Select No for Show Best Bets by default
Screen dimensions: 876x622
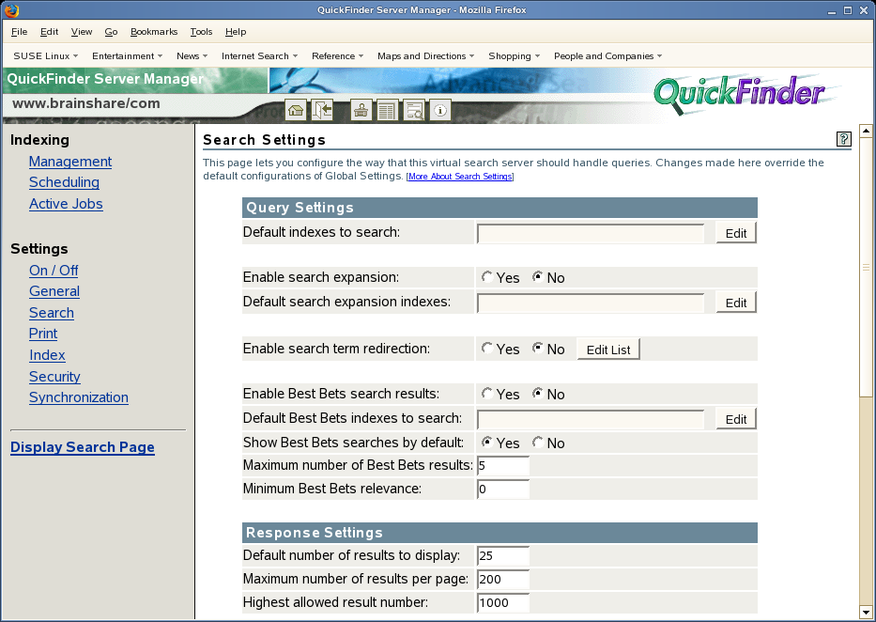click(x=537, y=443)
